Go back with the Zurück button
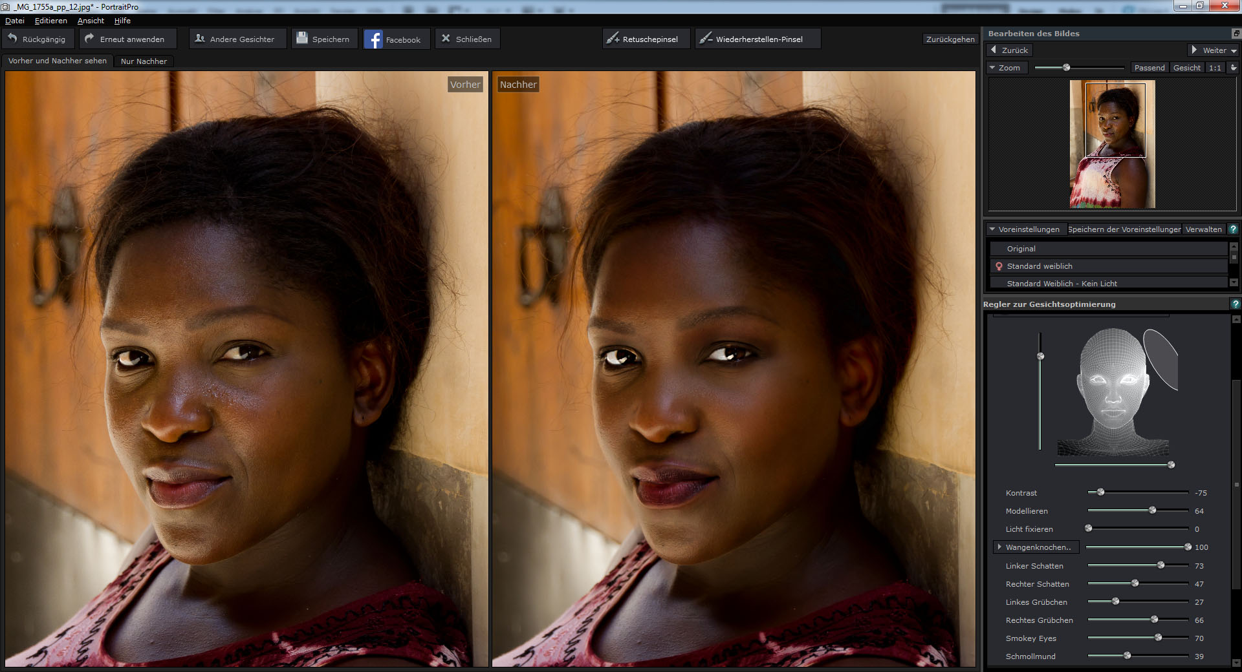The image size is (1242, 672). 1009,50
